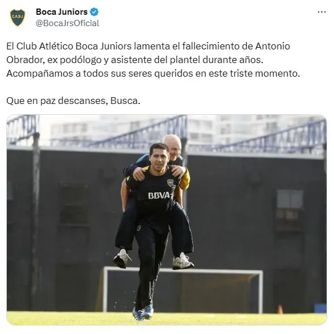Screen dimensions: 334x334
Task: Click the Boca crest on the training shirt
Action: pyautogui.click(x=170, y=183)
